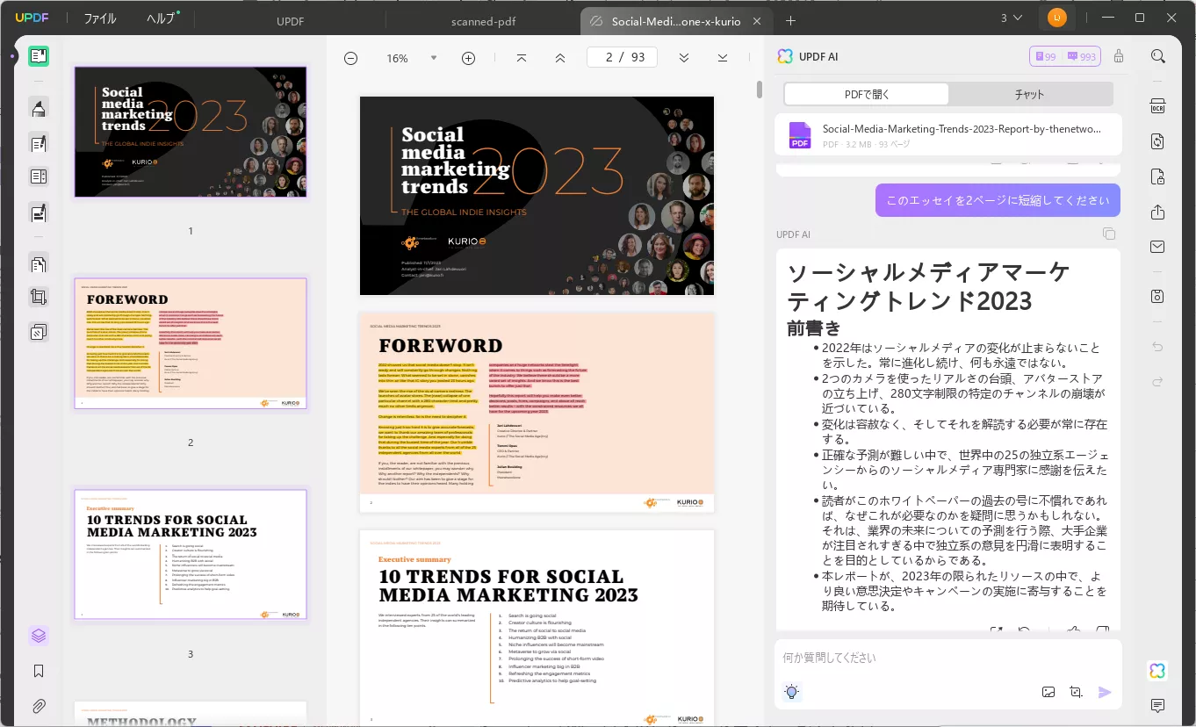The image size is (1196, 727).
Task: Open the Organize Pages tool
Action: coord(38,263)
